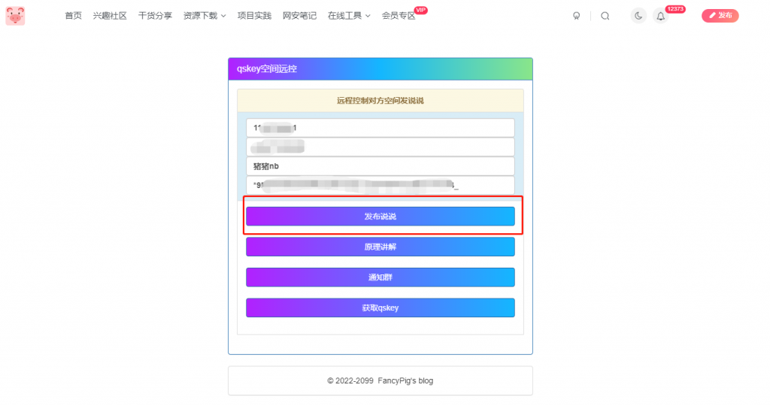This screenshot has height=406, width=770.
Task: Click the pink pig site logo
Action: (x=15, y=15)
